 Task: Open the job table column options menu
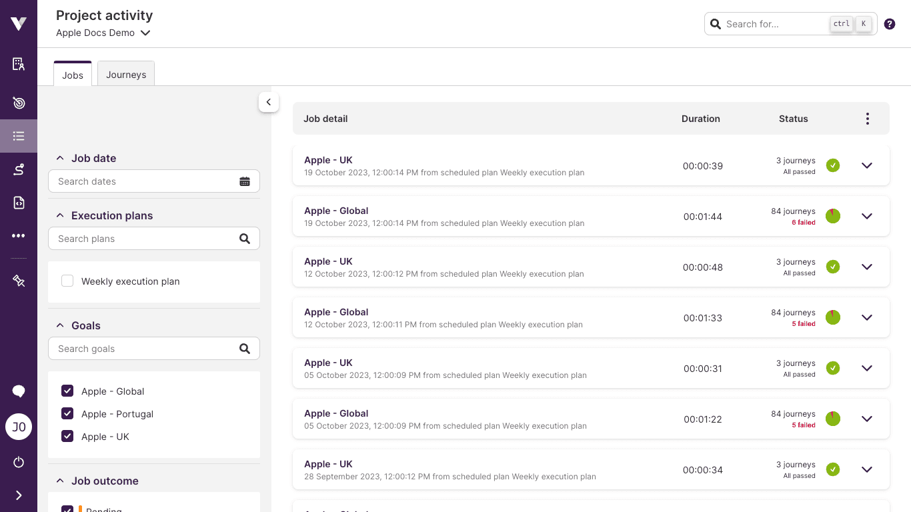pos(868,118)
